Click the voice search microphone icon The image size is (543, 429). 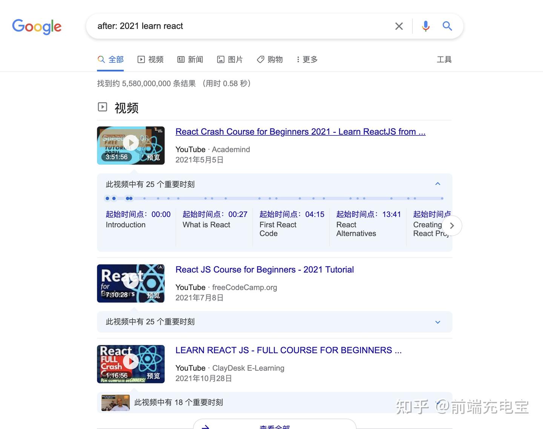[425, 26]
